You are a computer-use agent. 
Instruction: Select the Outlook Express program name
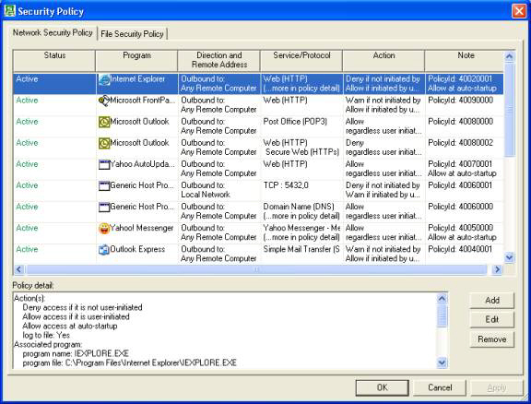pos(137,249)
